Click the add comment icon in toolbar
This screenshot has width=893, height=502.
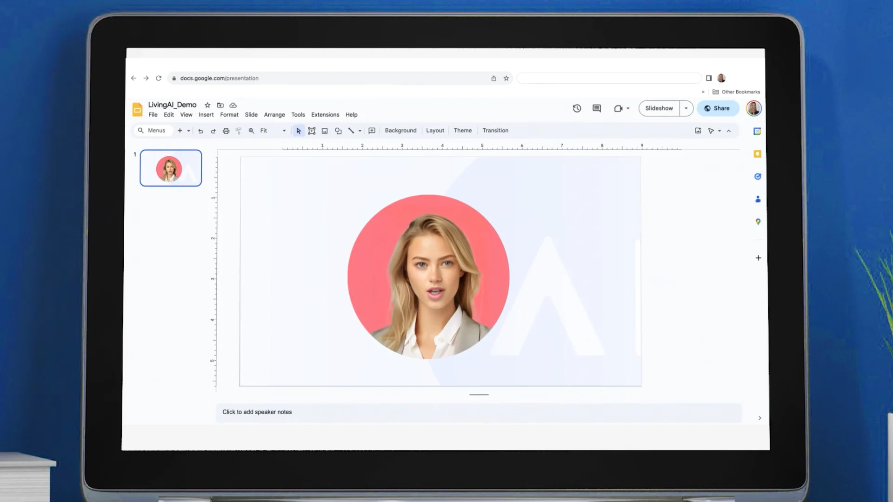[372, 131]
